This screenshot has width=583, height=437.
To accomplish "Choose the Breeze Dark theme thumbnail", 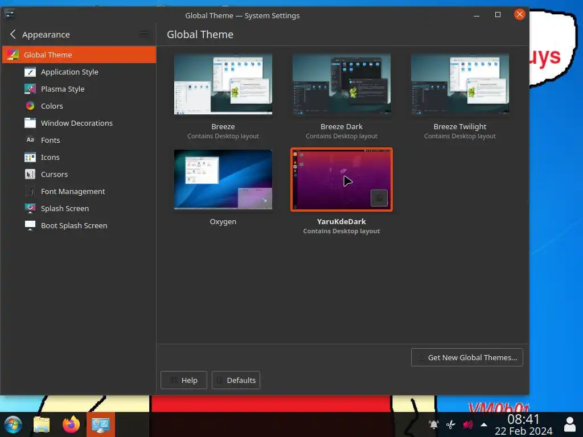I will (342, 84).
